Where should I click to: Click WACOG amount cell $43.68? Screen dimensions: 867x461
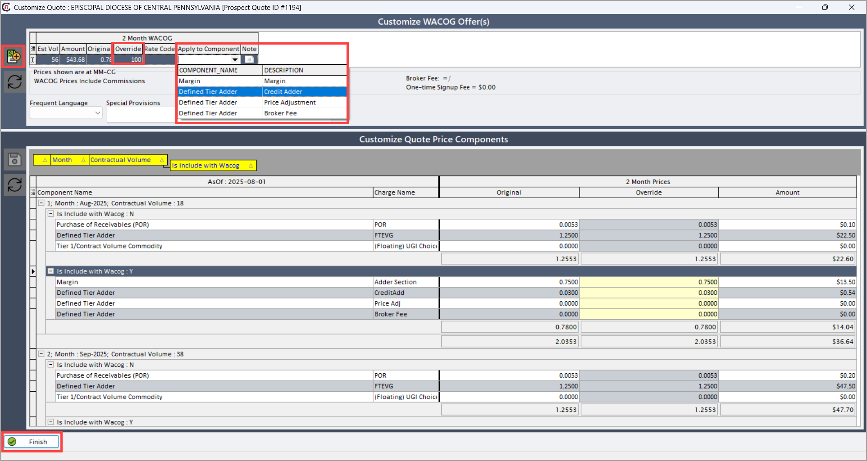[x=73, y=59]
